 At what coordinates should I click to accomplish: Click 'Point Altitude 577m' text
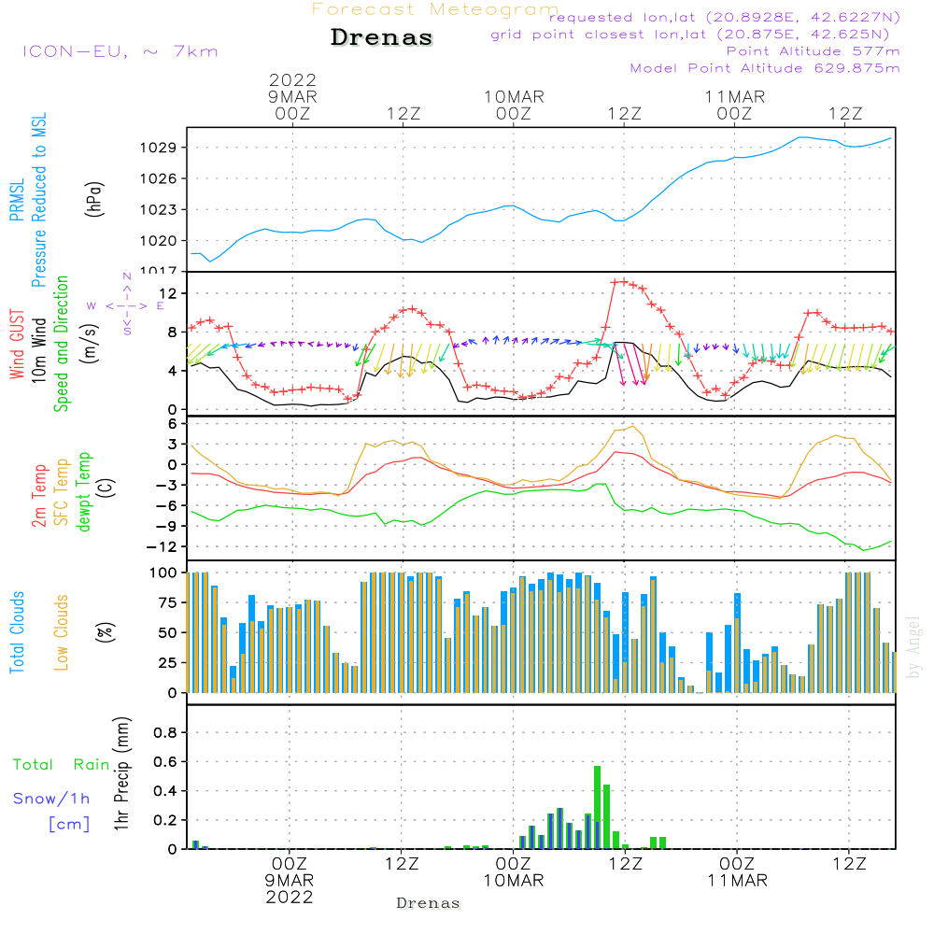tap(814, 51)
